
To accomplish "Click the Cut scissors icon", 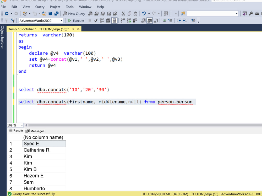I will [123, 14].
